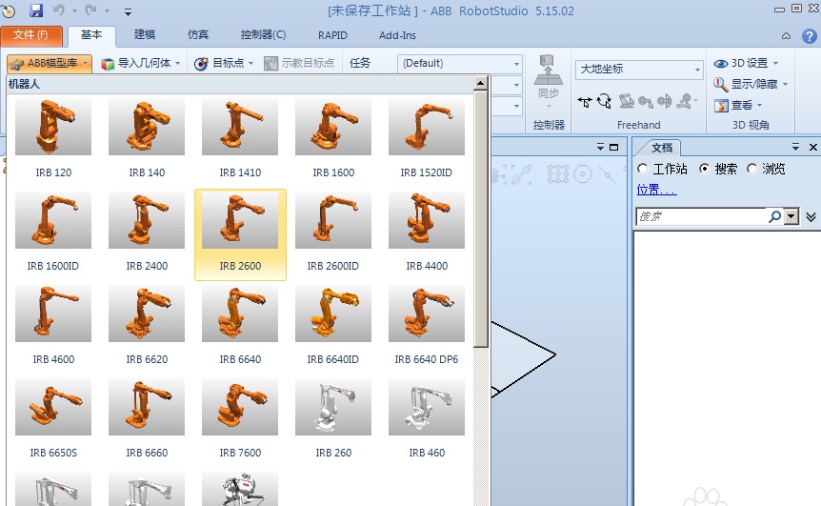Choose the IRB 460 robot model
Screen dimensions: 821x506
[x=426, y=420]
